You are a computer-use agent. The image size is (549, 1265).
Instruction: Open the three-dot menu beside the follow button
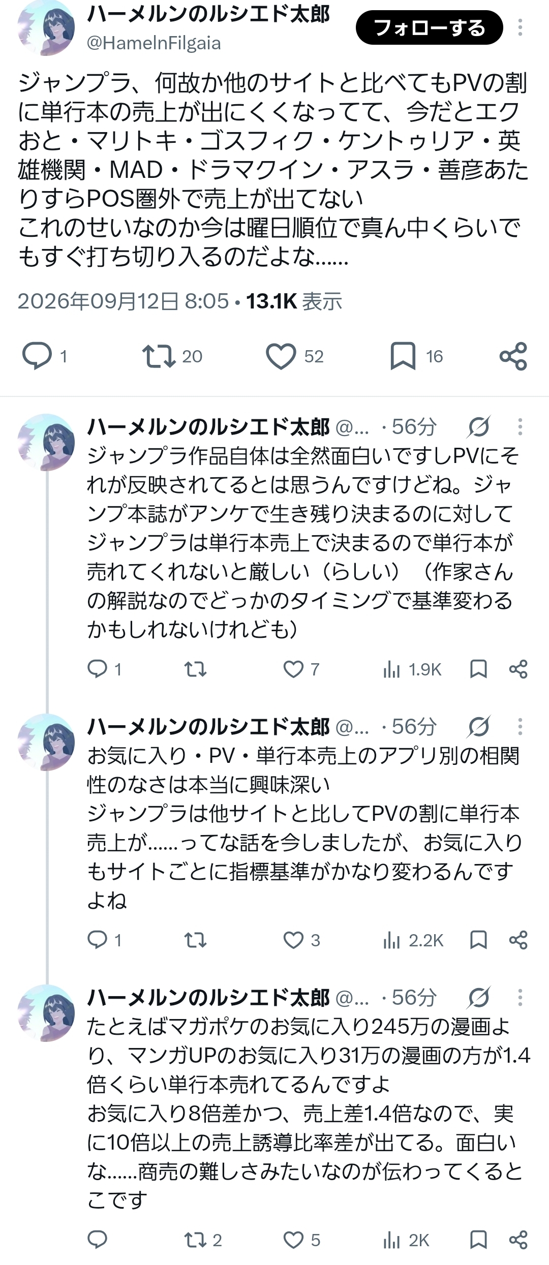pos(520,27)
